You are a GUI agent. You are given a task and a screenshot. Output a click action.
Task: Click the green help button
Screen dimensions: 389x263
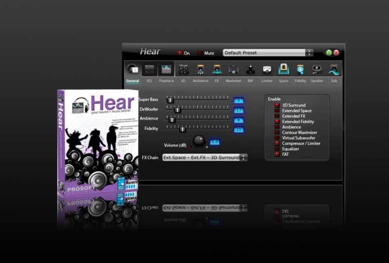(x=329, y=53)
